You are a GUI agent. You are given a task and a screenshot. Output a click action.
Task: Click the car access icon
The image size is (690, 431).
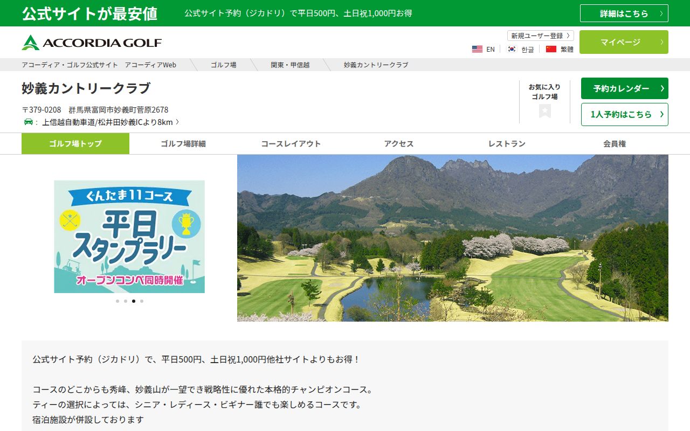click(29, 122)
